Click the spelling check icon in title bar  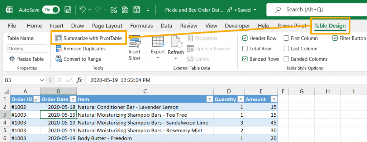coord(114,10)
